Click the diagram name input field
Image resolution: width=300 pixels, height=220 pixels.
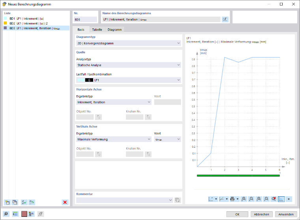pos(161,19)
